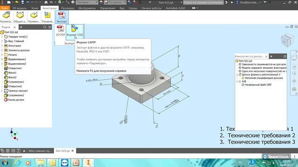Open the Windows Start button
This screenshot has width=298, height=167.
(5, 163)
